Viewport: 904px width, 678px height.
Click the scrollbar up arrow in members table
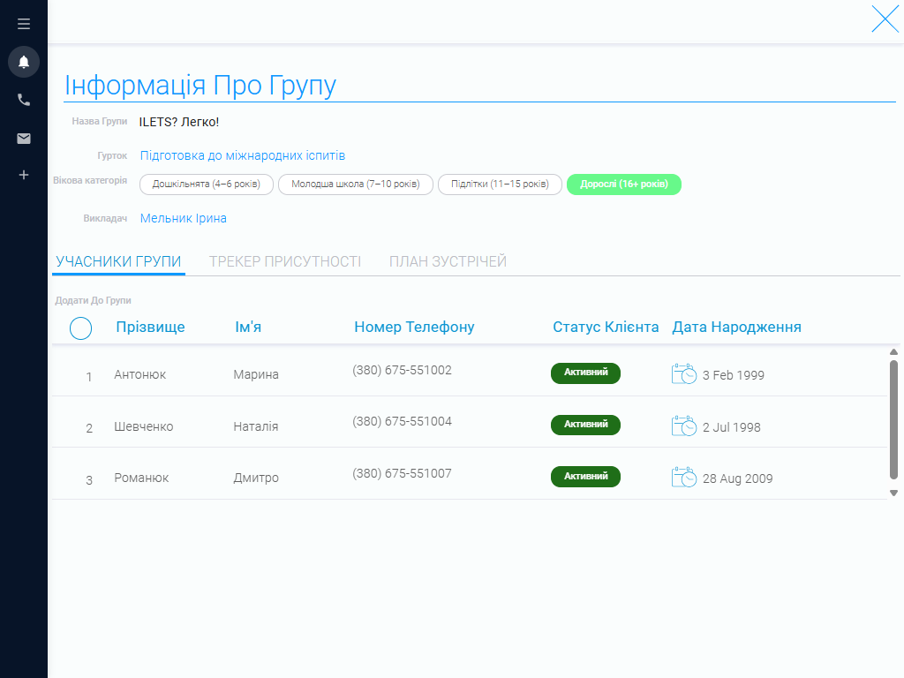click(893, 351)
